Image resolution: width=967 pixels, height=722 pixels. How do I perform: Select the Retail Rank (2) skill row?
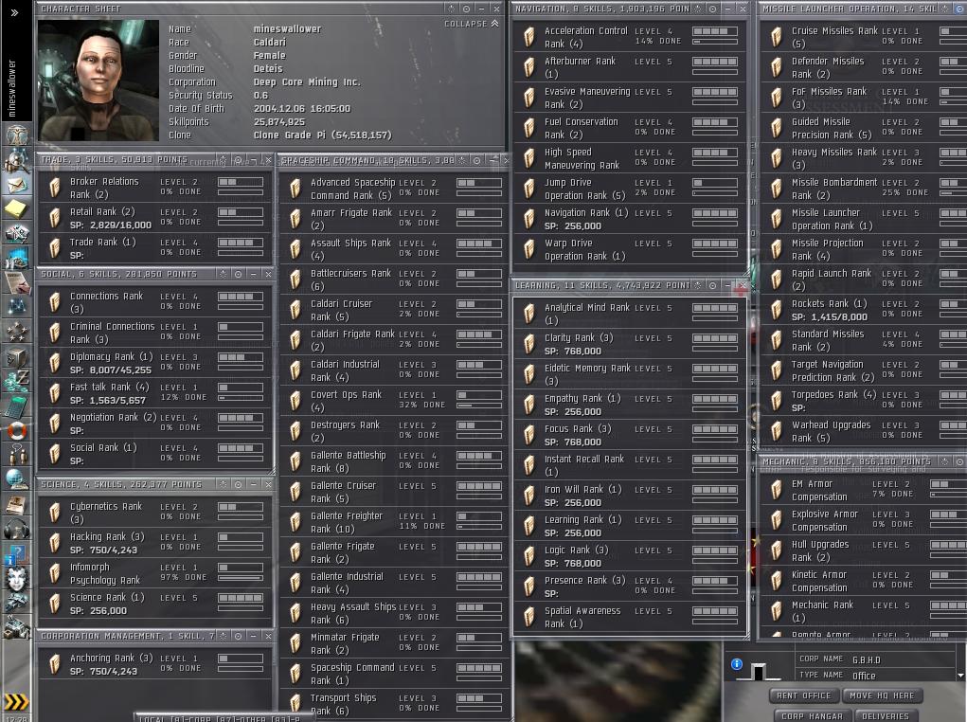pos(155,218)
